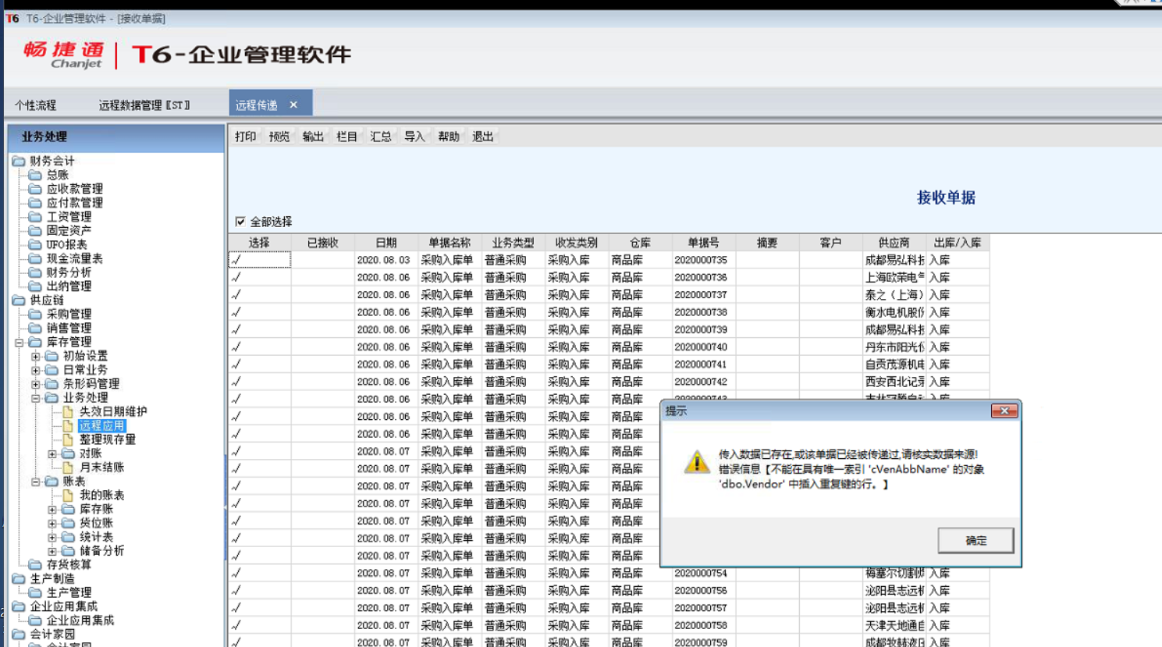The width and height of the screenshot is (1162, 647).
Task: Click the 出纳管理 folder icon
Action: coord(35,286)
